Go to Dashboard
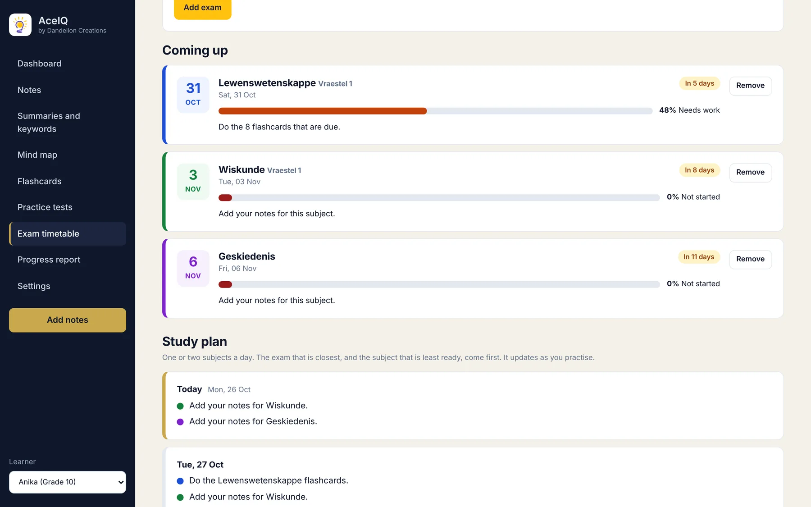The width and height of the screenshot is (811, 507). 68,64
